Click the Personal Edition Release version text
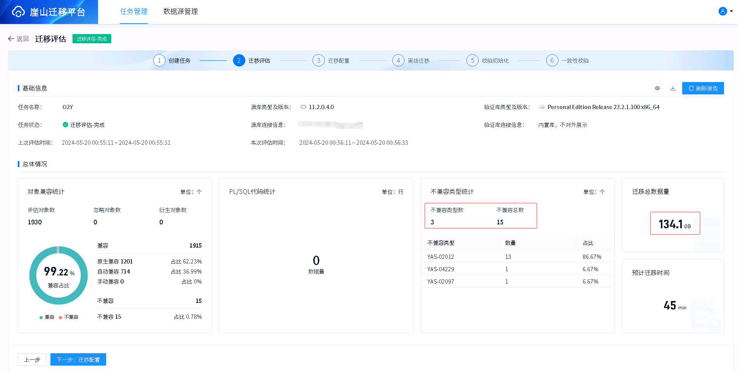The height and width of the screenshot is (371, 738). (603, 107)
